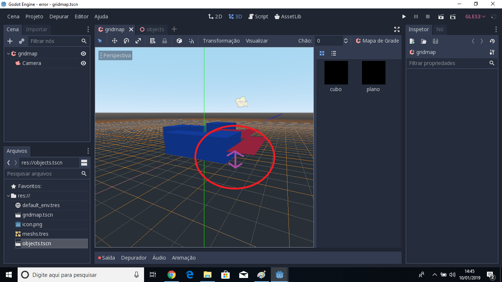Switch MeshLibrary palette to list view
This screenshot has width=502, height=282.
(x=333, y=53)
